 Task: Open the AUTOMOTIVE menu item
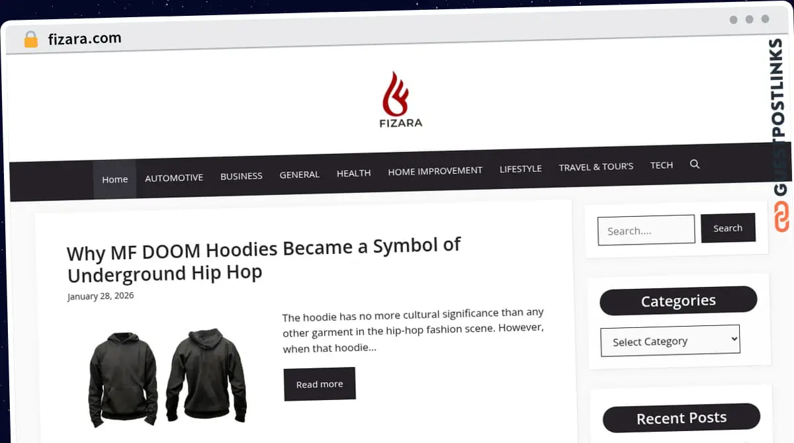[174, 177]
